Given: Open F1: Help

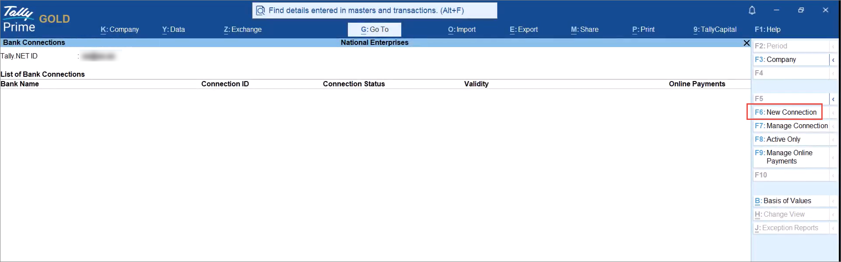Looking at the screenshot, I should (x=767, y=30).
